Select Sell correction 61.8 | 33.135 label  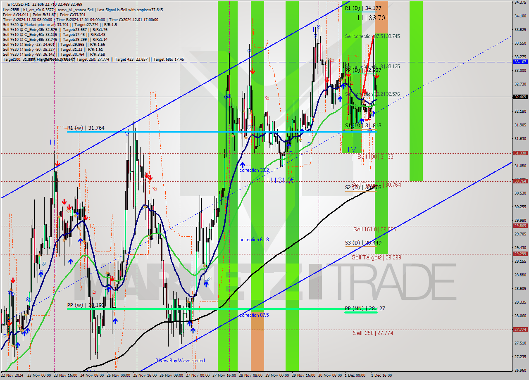click(x=372, y=66)
